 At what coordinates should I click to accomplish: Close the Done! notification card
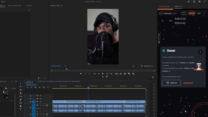coord(200,52)
